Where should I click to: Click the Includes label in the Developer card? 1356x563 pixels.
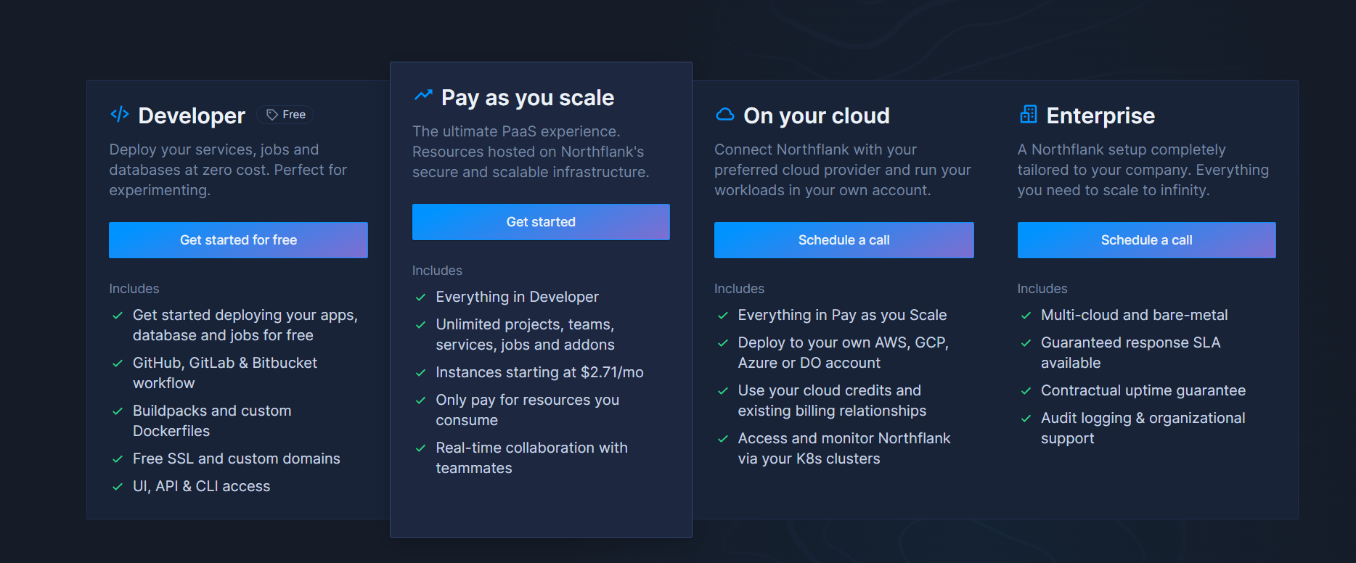point(134,289)
